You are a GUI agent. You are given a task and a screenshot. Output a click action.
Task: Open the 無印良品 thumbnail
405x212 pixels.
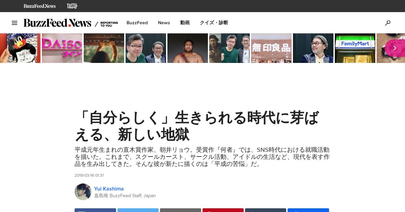pyautogui.click(x=271, y=48)
